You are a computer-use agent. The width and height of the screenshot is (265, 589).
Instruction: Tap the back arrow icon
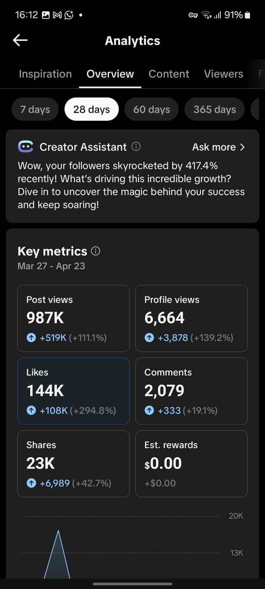coord(20,40)
